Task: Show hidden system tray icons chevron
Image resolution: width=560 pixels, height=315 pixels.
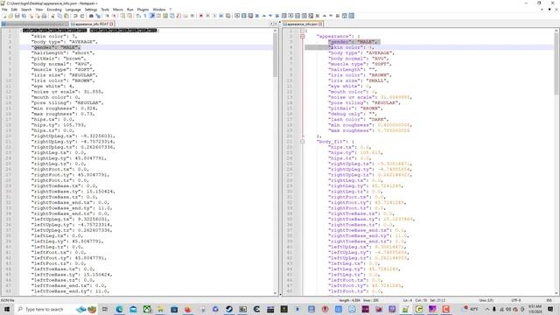Action: pos(487,309)
